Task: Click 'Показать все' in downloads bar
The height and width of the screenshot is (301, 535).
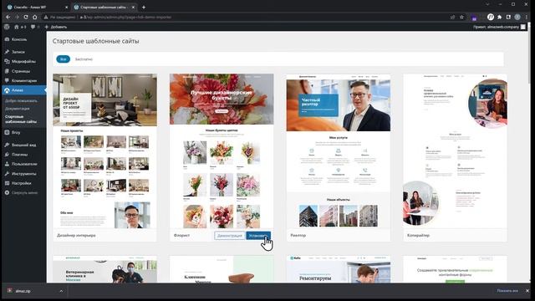Action: coord(507,291)
